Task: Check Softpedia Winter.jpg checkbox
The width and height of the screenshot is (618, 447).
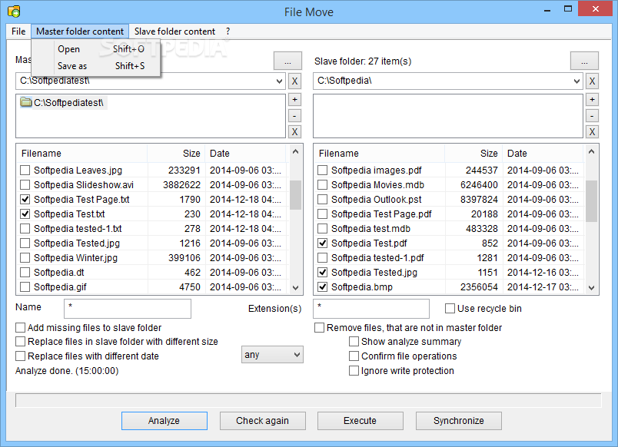Action: click(25, 257)
